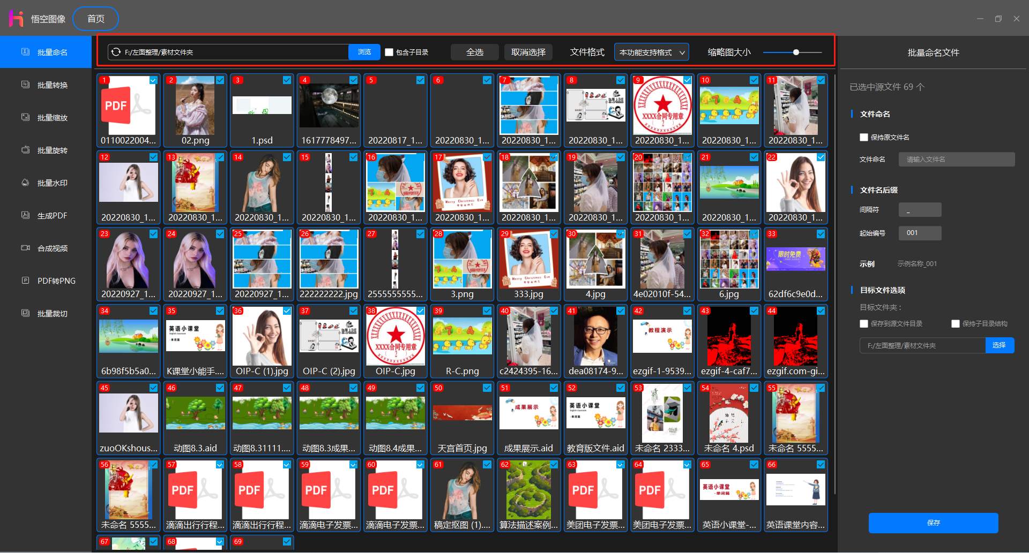The width and height of the screenshot is (1029, 553).
Task: Select the R-C.png duck thumbnail
Action: click(x=461, y=341)
